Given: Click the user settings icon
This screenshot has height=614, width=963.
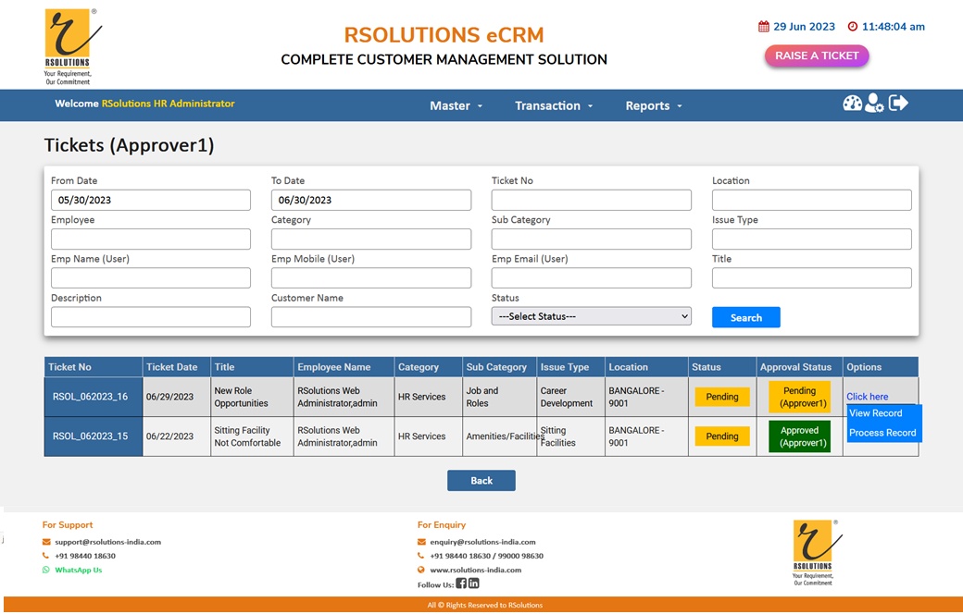Looking at the screenshot, I should coord(874,104).
